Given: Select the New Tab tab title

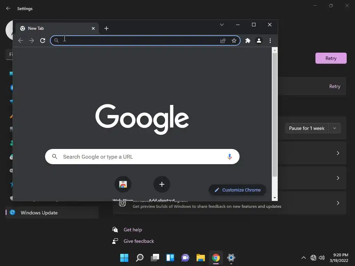Looking at the screenshot, I should click(x=36, y=28).
